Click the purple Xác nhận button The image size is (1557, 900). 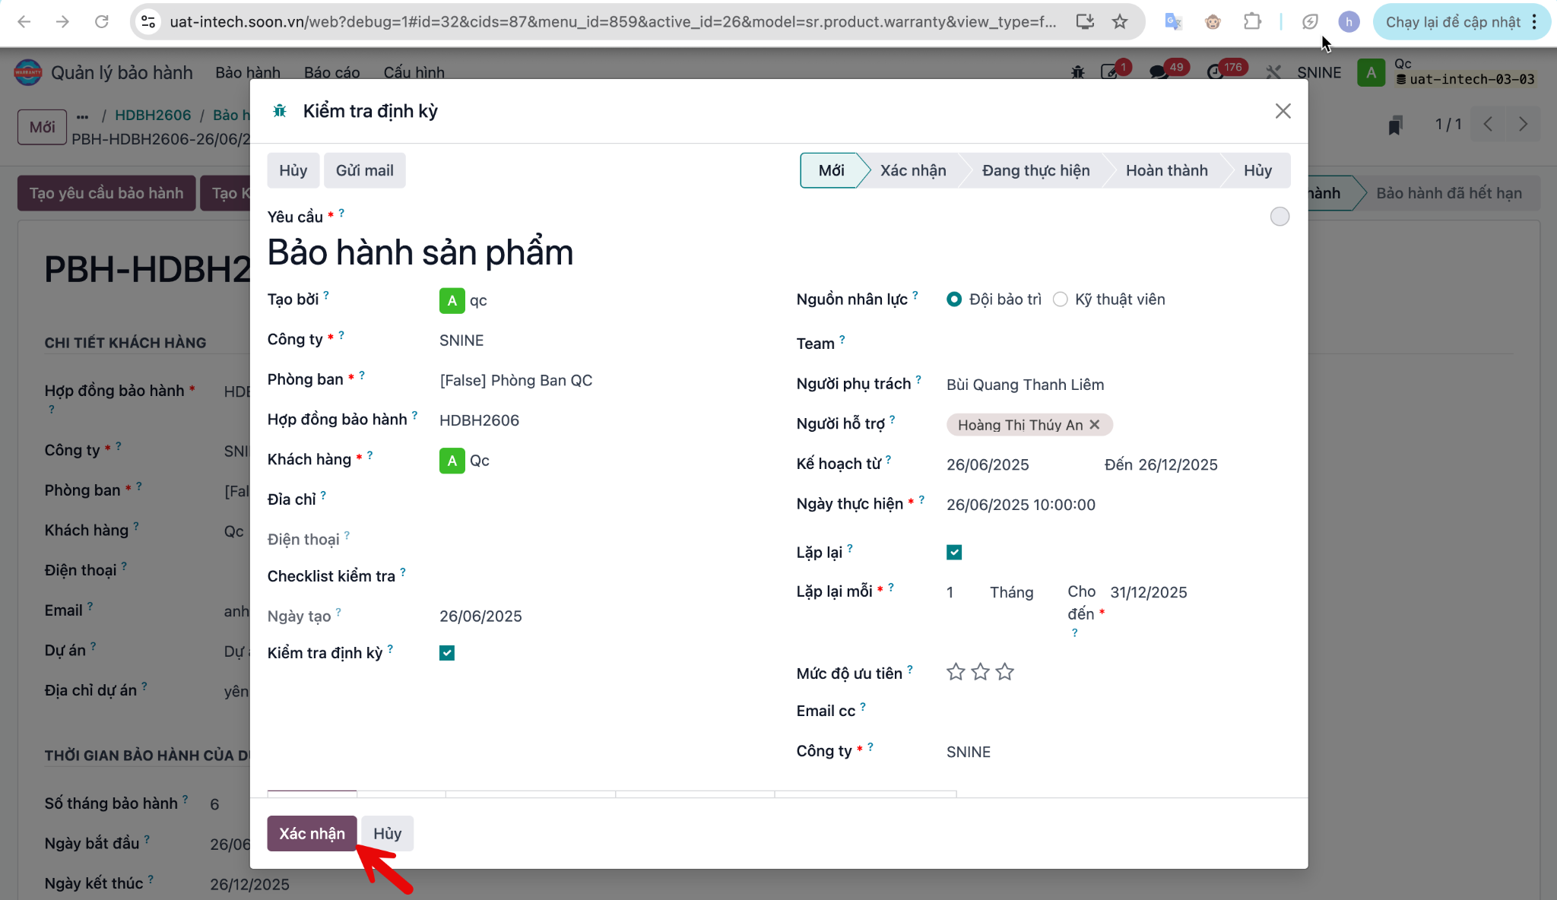coord(312,834)
